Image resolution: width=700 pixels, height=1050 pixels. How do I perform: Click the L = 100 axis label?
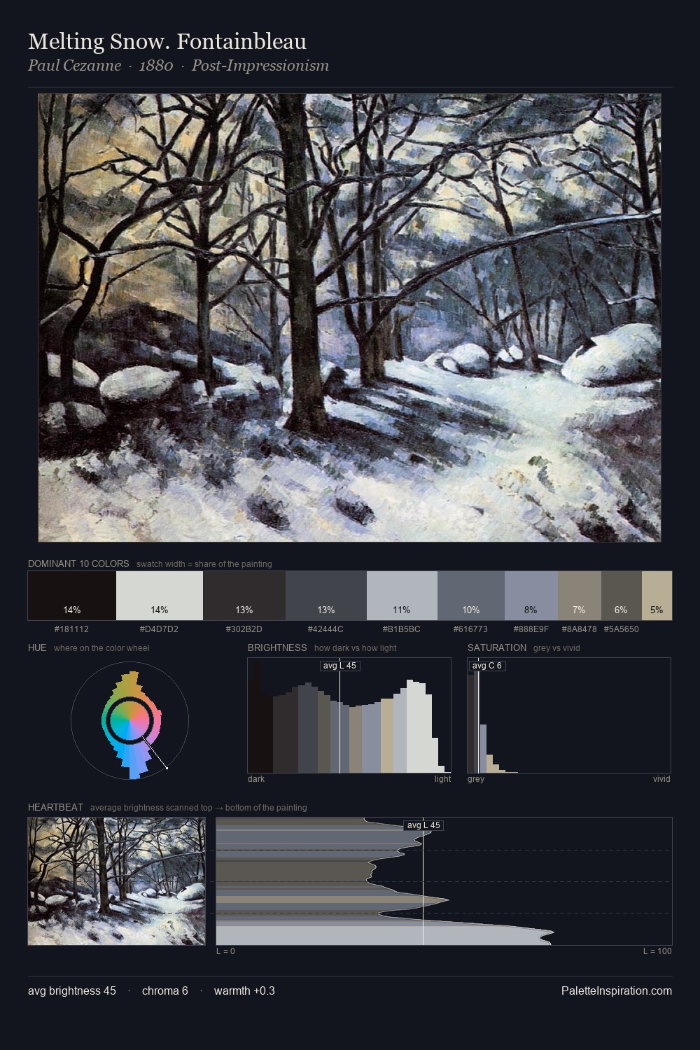tap(657, 951)
